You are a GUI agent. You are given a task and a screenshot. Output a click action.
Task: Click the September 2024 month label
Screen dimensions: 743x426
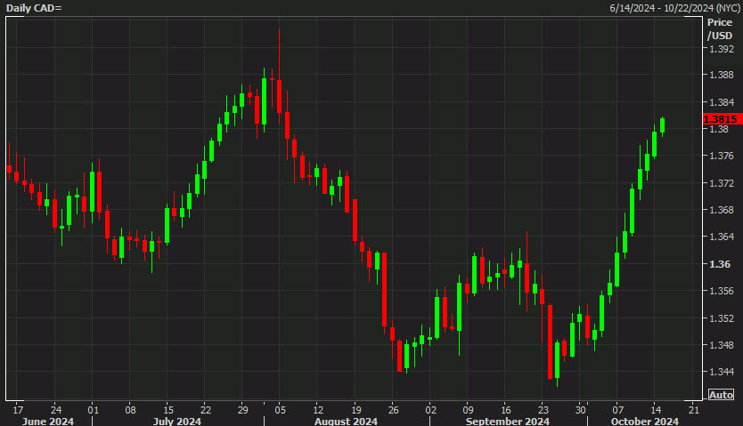coord(508,421)
